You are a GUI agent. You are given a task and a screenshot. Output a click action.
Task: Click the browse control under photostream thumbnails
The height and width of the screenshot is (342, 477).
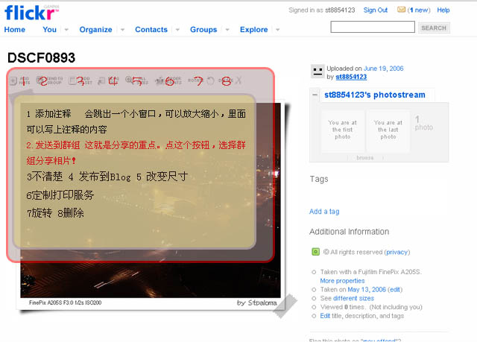tap(365, 157)
